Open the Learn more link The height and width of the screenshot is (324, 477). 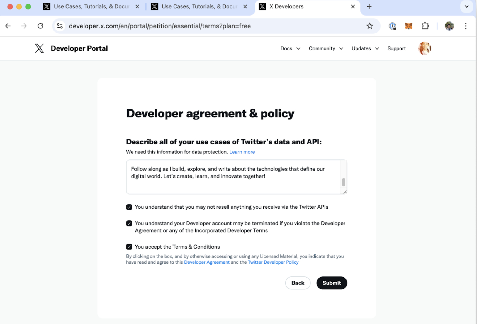pos(242,152)
